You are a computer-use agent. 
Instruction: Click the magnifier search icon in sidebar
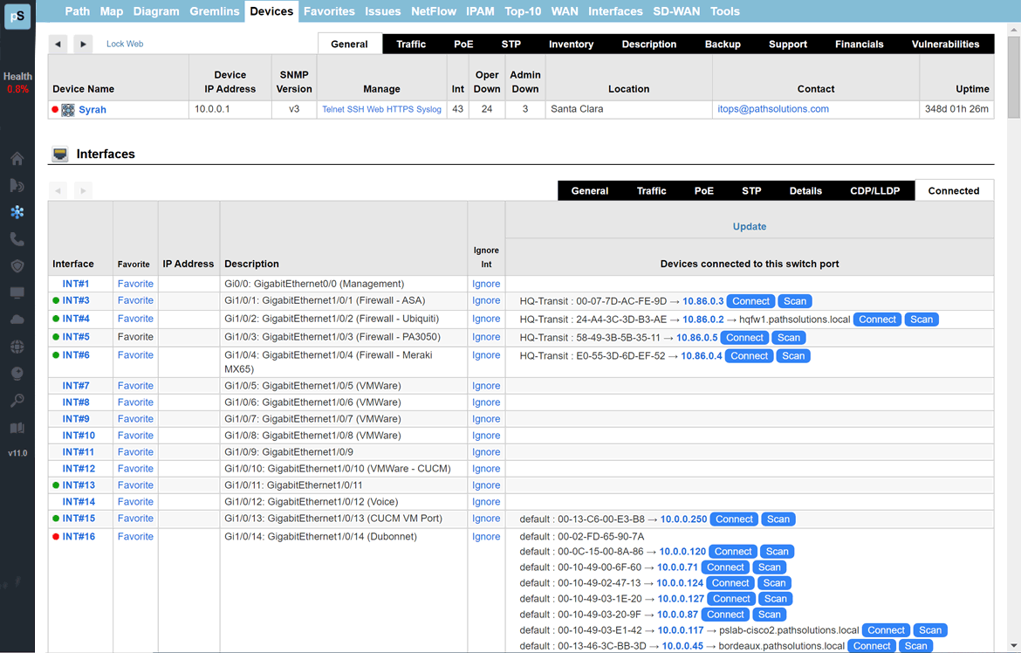point(17,401)
